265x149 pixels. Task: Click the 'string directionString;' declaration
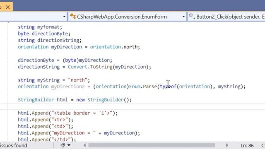coord(50,40)
